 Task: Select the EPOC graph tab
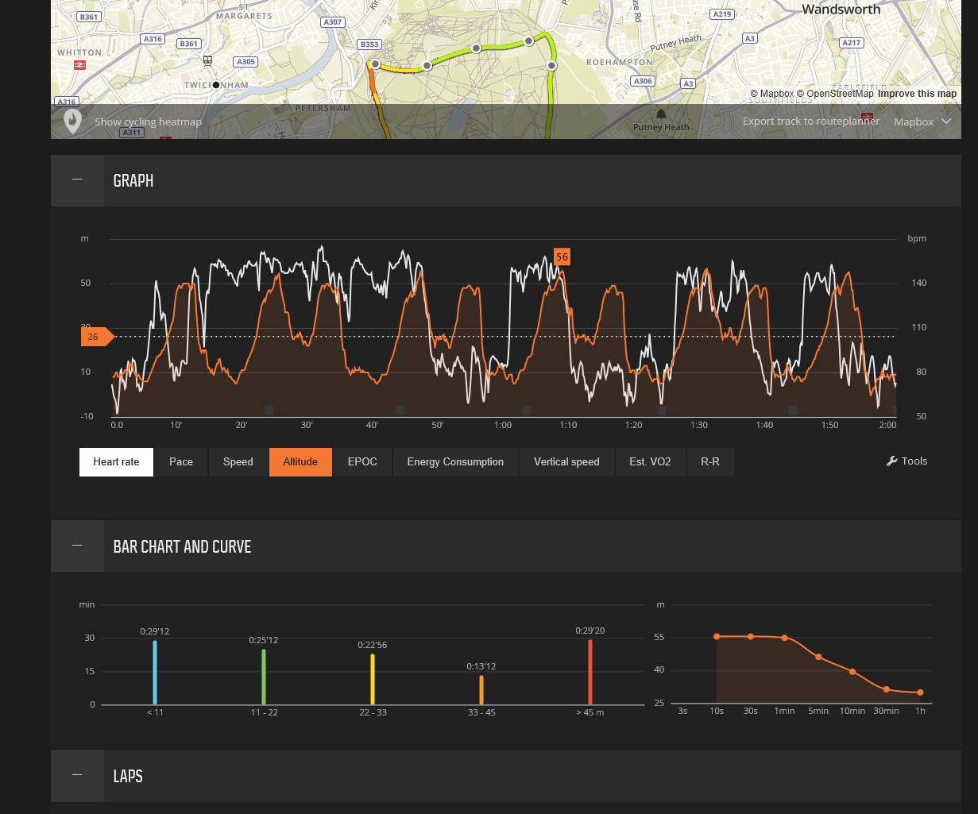point(362,462)
